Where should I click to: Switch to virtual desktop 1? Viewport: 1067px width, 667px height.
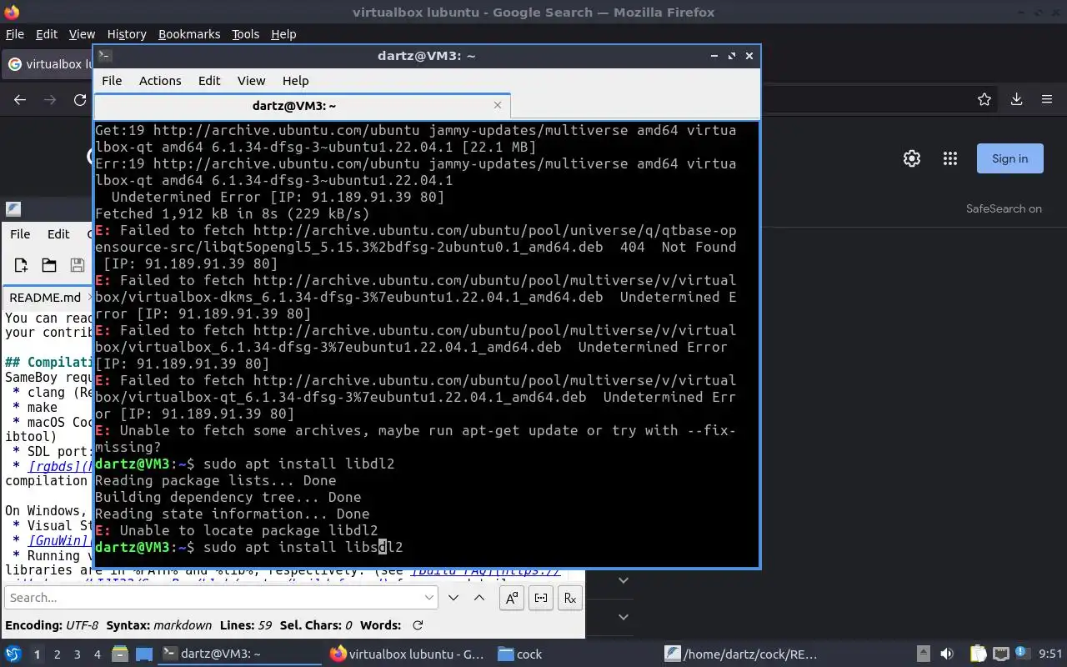[x=37, y=654]
